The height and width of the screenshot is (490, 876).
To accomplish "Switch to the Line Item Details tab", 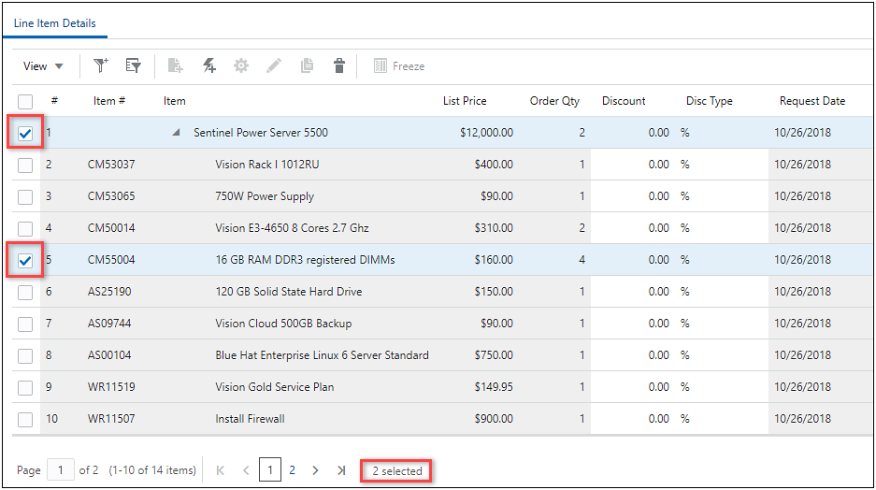I will tap(54, 23).
